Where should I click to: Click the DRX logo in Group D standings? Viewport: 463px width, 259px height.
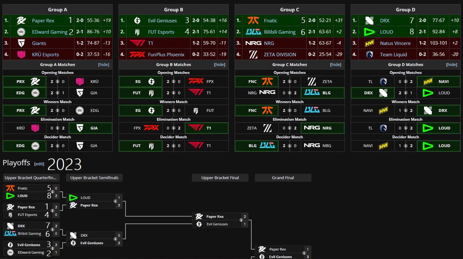[369, 21]
